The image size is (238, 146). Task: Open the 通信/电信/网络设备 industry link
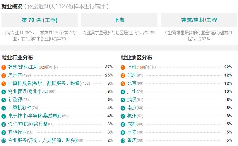(28, 124)
